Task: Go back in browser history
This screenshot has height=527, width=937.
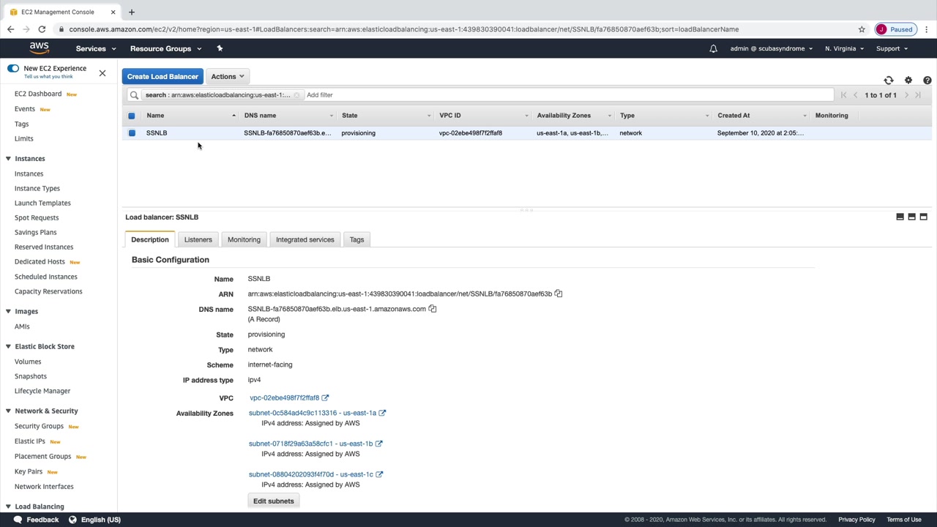Action: (10, 29)
